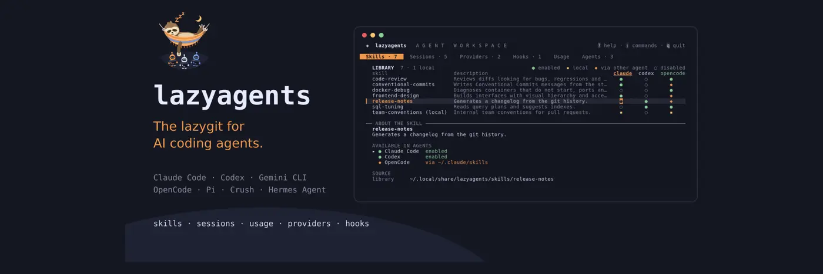Click the Hermes Agent text
The image size is (823, 274).
(297, 190)
